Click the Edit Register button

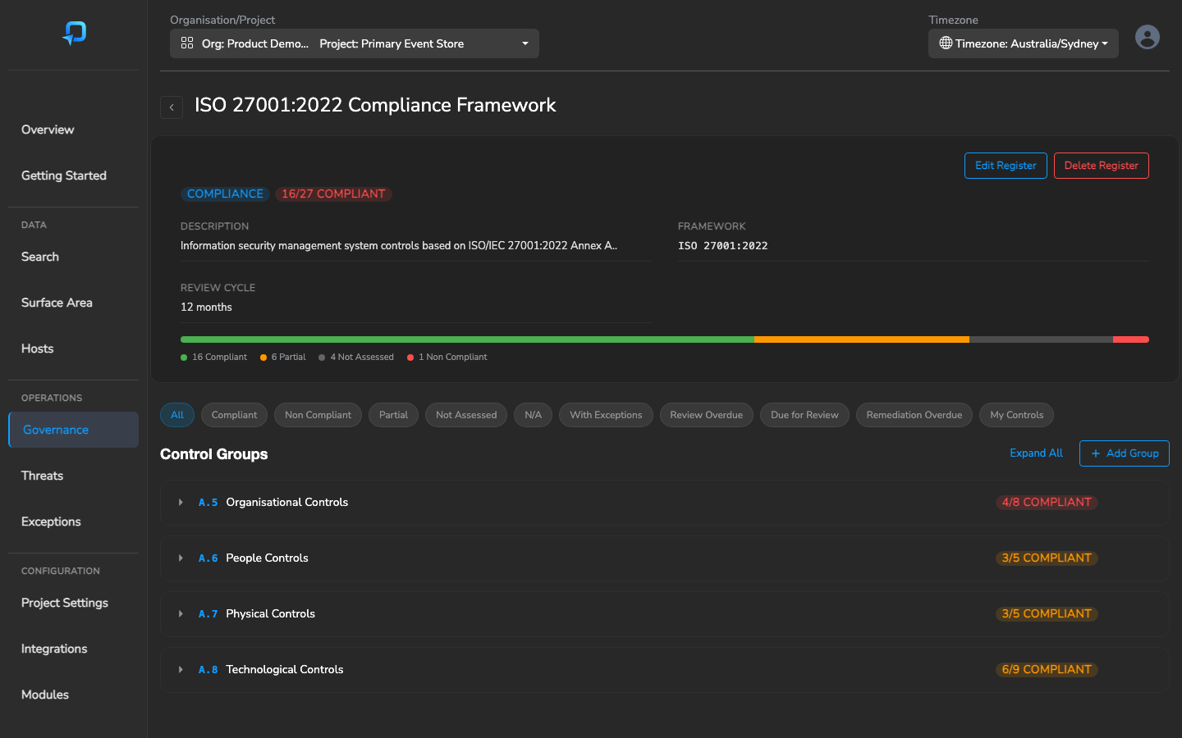click(1006, 166)
